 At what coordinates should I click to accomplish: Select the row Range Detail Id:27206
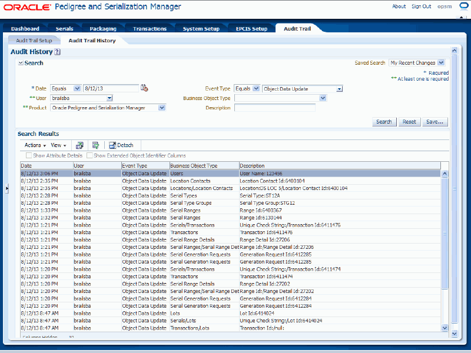tap(230, 240)
